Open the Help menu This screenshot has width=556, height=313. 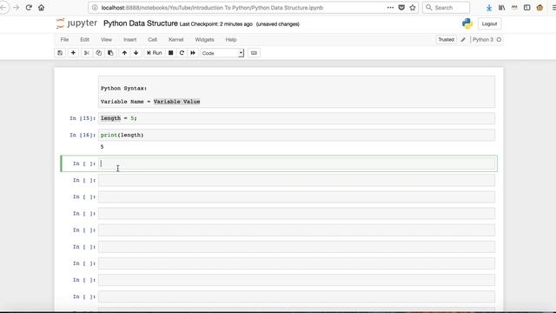click(231, 39)
